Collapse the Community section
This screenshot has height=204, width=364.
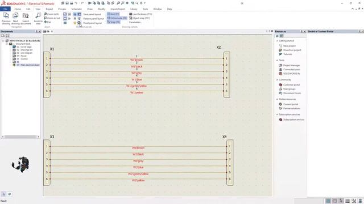[277, 79]
